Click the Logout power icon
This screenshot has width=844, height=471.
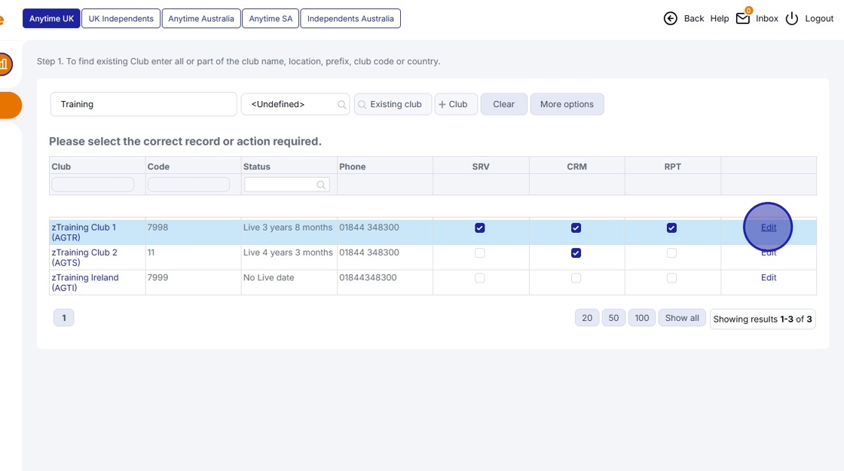tap(791, 18)
